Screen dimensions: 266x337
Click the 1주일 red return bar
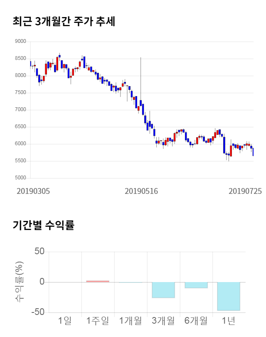[x=98, y=281]
